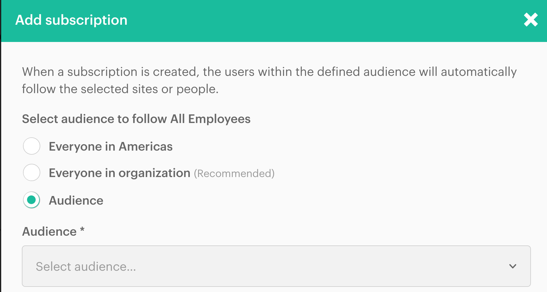
Task: Click the word "organization" in the second option
Action: [x=154, y=173]
